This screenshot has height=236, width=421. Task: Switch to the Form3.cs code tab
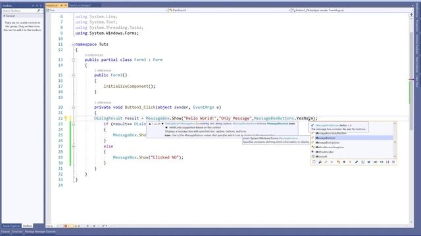(x=52, y=5)
